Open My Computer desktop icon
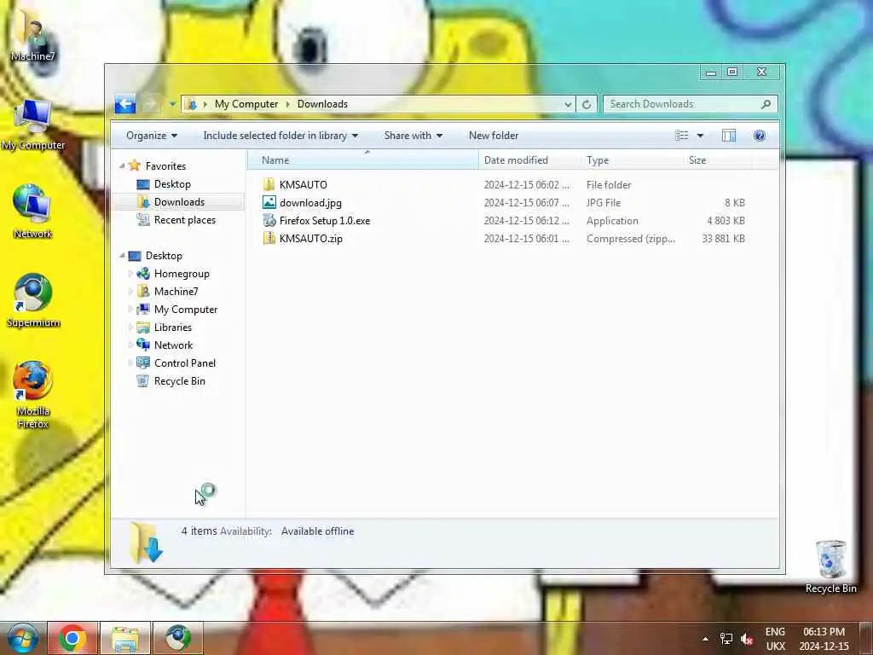873x655 pixels. pyautogui.click(x=33, y=125)
